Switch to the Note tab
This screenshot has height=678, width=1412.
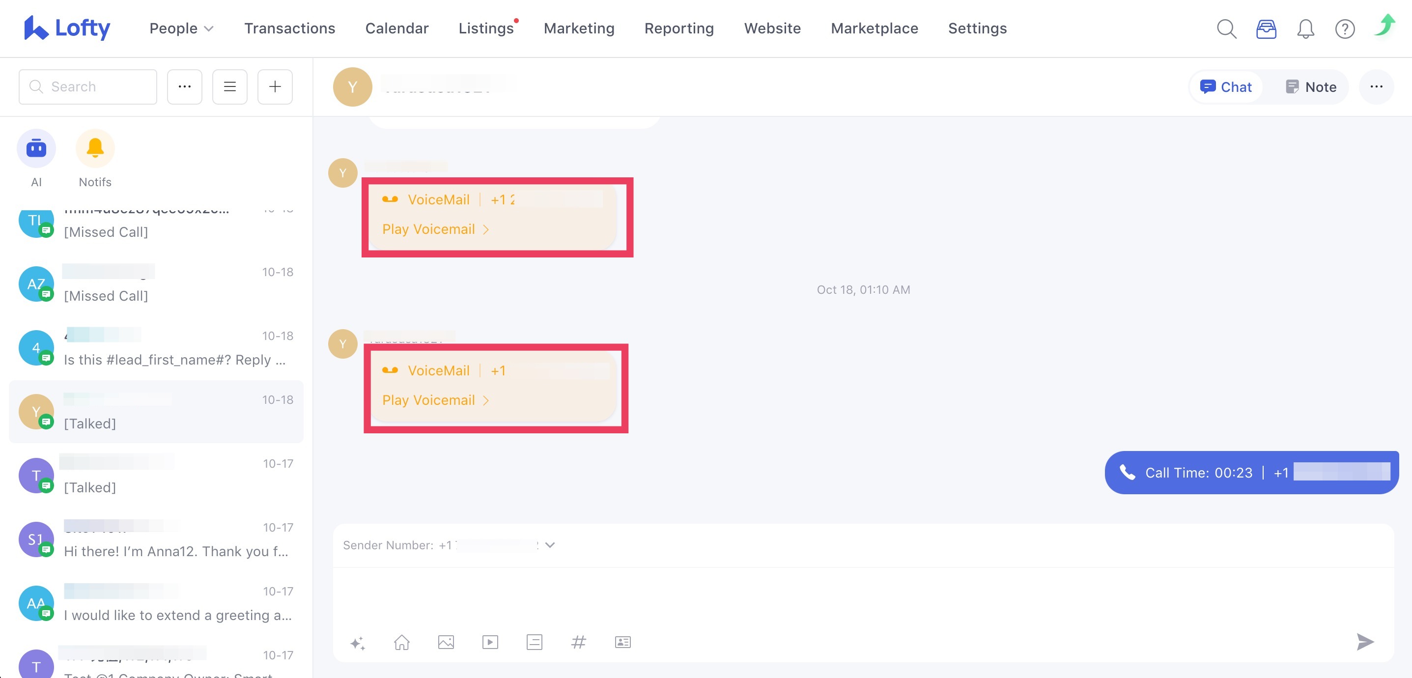tap(1311, 86)
